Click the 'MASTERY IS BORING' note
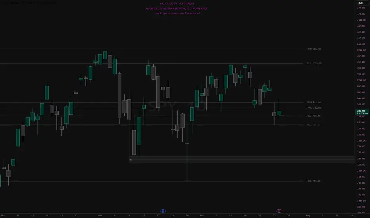The height and width of the screenshot is (218, 370). (177, 8)
